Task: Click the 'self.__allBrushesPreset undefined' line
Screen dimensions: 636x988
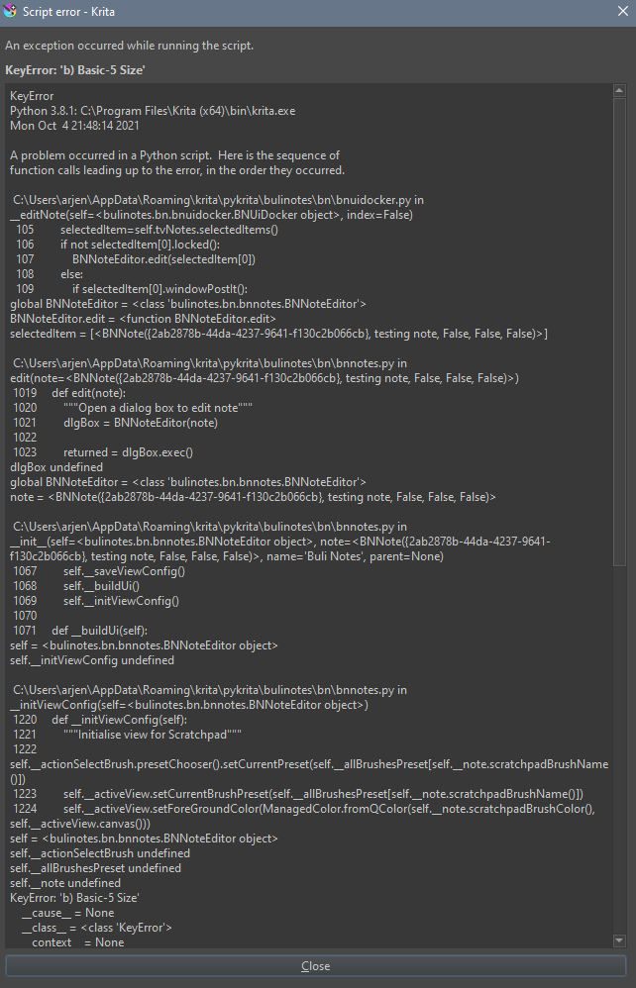Action: 95,868
